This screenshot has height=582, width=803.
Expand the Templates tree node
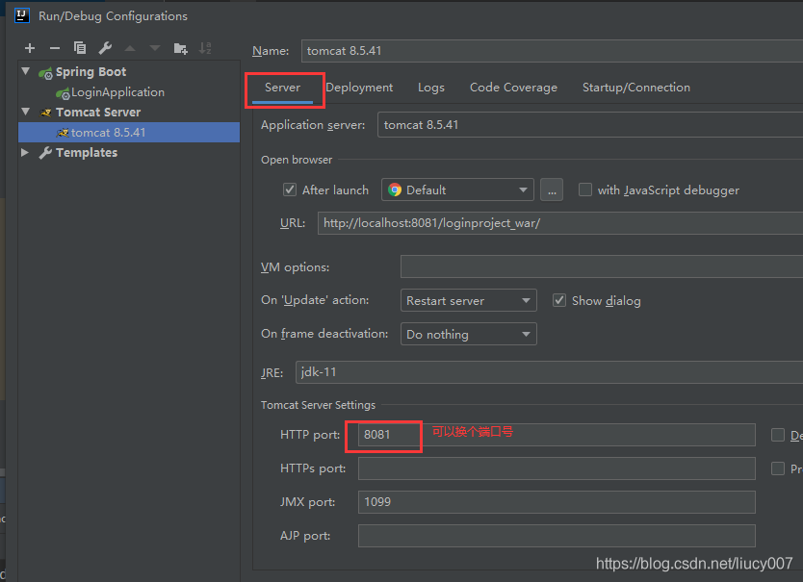[x=25, y=152]
